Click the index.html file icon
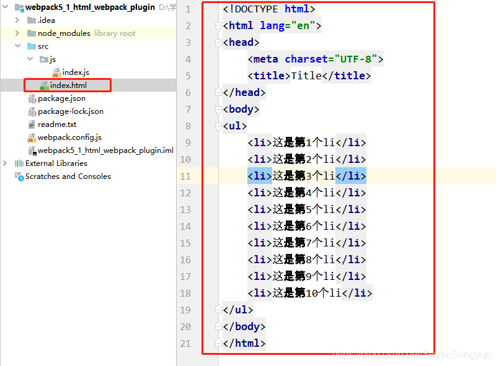This screenshot has height=366, width=496. click(x=43, y=85)
